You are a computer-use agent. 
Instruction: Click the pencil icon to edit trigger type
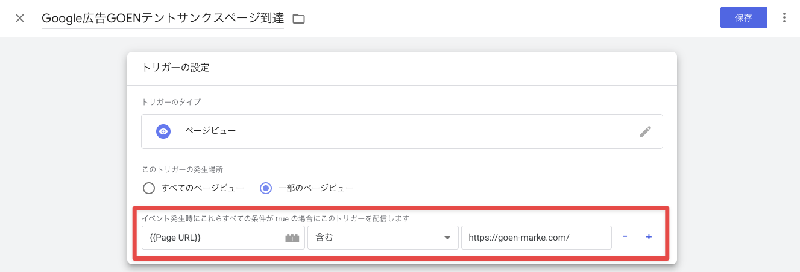645,131
